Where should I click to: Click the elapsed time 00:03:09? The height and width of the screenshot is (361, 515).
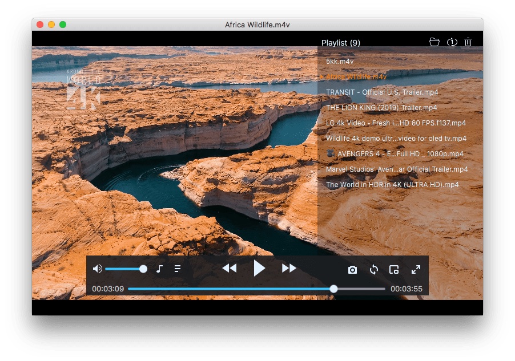108,289
